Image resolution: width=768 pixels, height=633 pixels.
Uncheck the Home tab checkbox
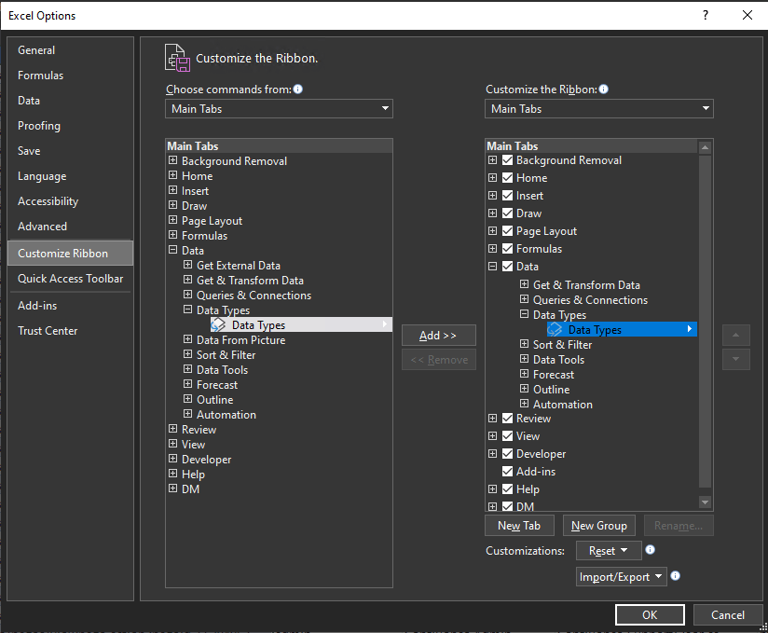tap(507, 178)
